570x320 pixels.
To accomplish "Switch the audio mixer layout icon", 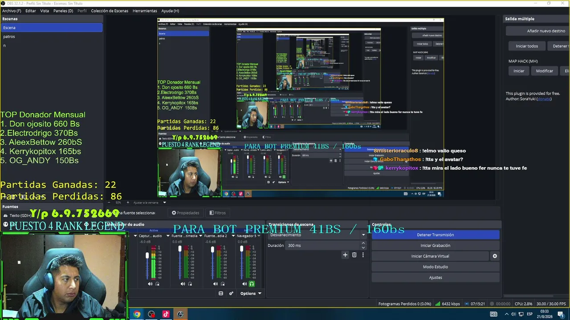I will click(x=220, y=293).
